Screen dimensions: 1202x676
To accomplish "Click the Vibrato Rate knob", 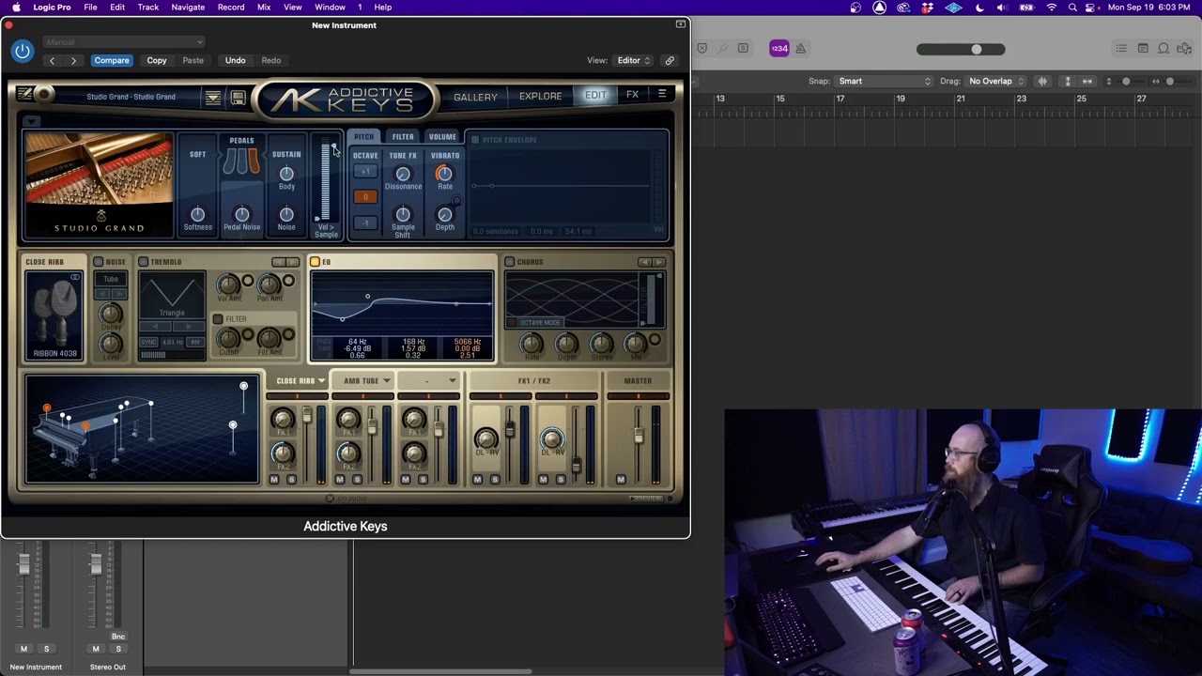I will [x=444, y=174].
